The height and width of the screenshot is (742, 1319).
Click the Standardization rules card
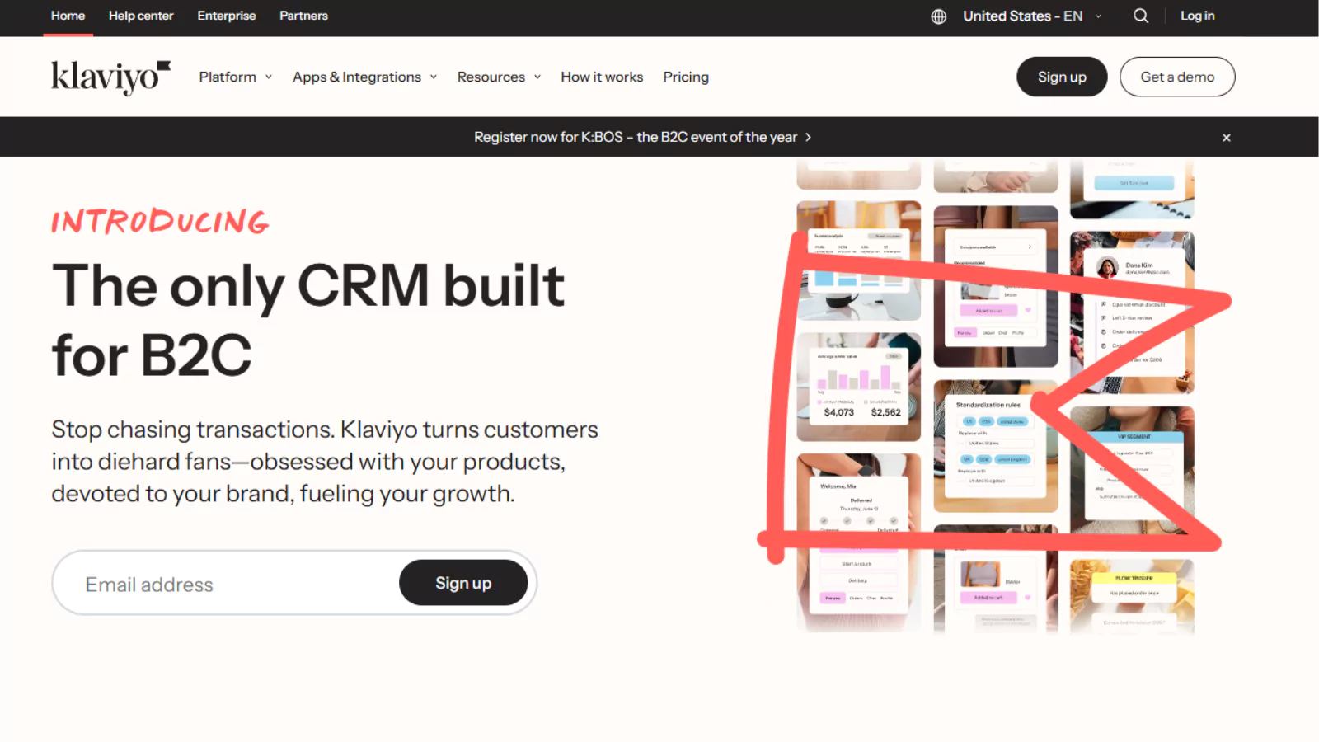point(996,446)
